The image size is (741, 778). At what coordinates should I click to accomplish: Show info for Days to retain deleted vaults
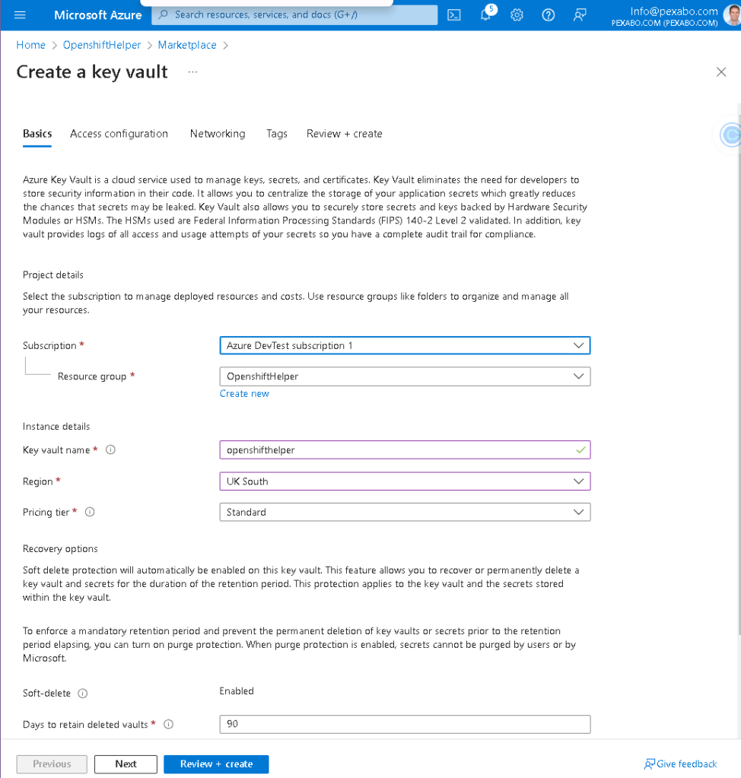(169, 724)
